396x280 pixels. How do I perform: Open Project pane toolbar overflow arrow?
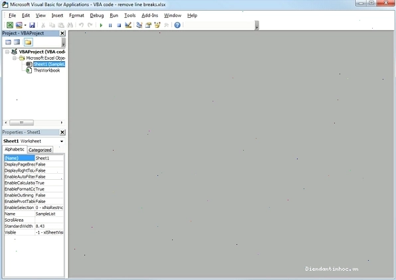(x=63, y=42)
